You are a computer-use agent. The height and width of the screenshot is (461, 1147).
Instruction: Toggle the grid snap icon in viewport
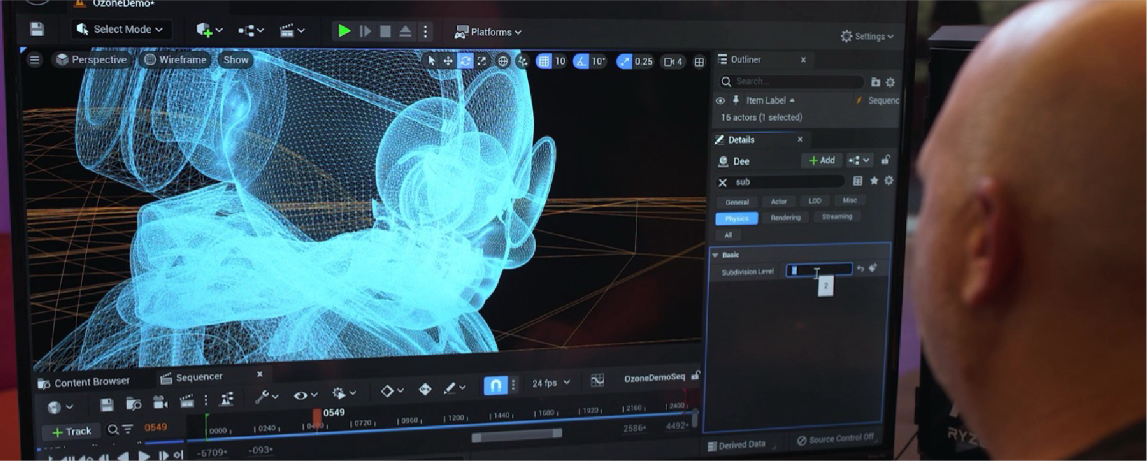coord(543,61)
